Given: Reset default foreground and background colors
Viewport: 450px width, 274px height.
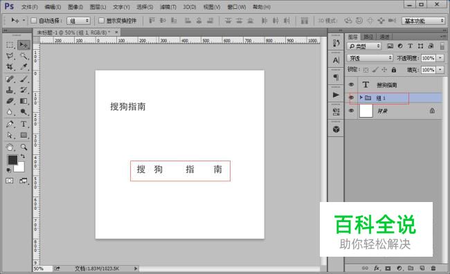Looking at the screenshot, I should (x=9, y=170).
